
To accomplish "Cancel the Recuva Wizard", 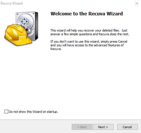I will (x=127, y=127).
